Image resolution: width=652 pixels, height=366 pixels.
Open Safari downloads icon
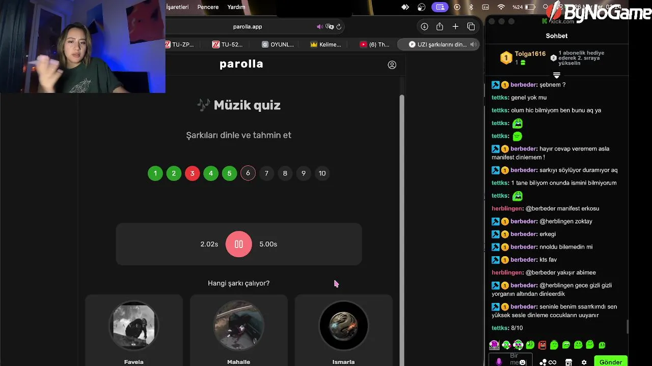pyautogui.click(x=424, y=26)
